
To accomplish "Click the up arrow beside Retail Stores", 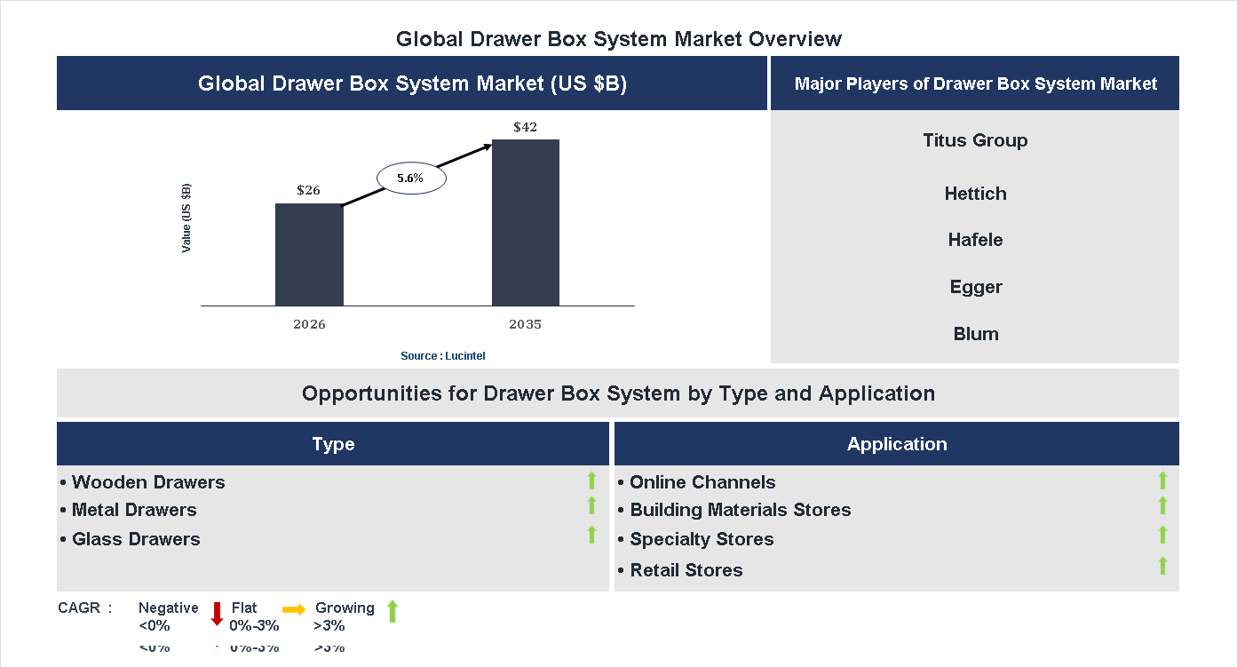I will pos(1162,563).
